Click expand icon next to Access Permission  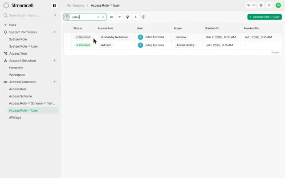[54, 82]
